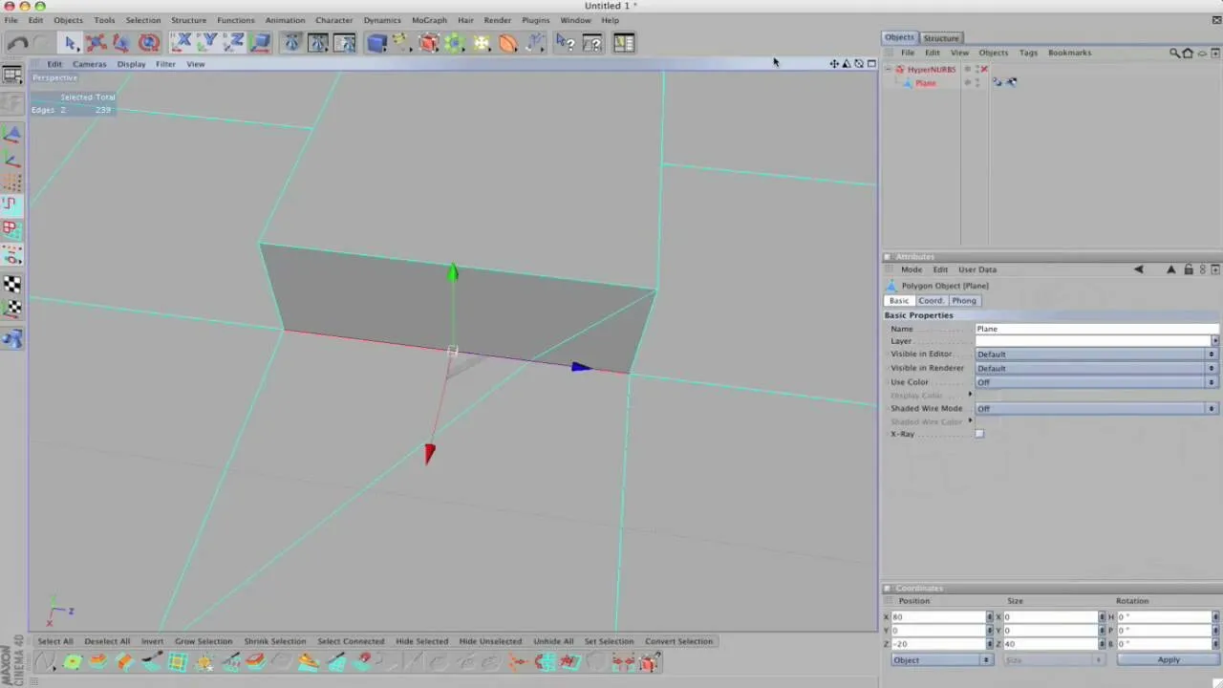The height and width of the screenshot is (688, 1223).
Task: Activate the Move tool in the top toolbar
Action: 96,43
